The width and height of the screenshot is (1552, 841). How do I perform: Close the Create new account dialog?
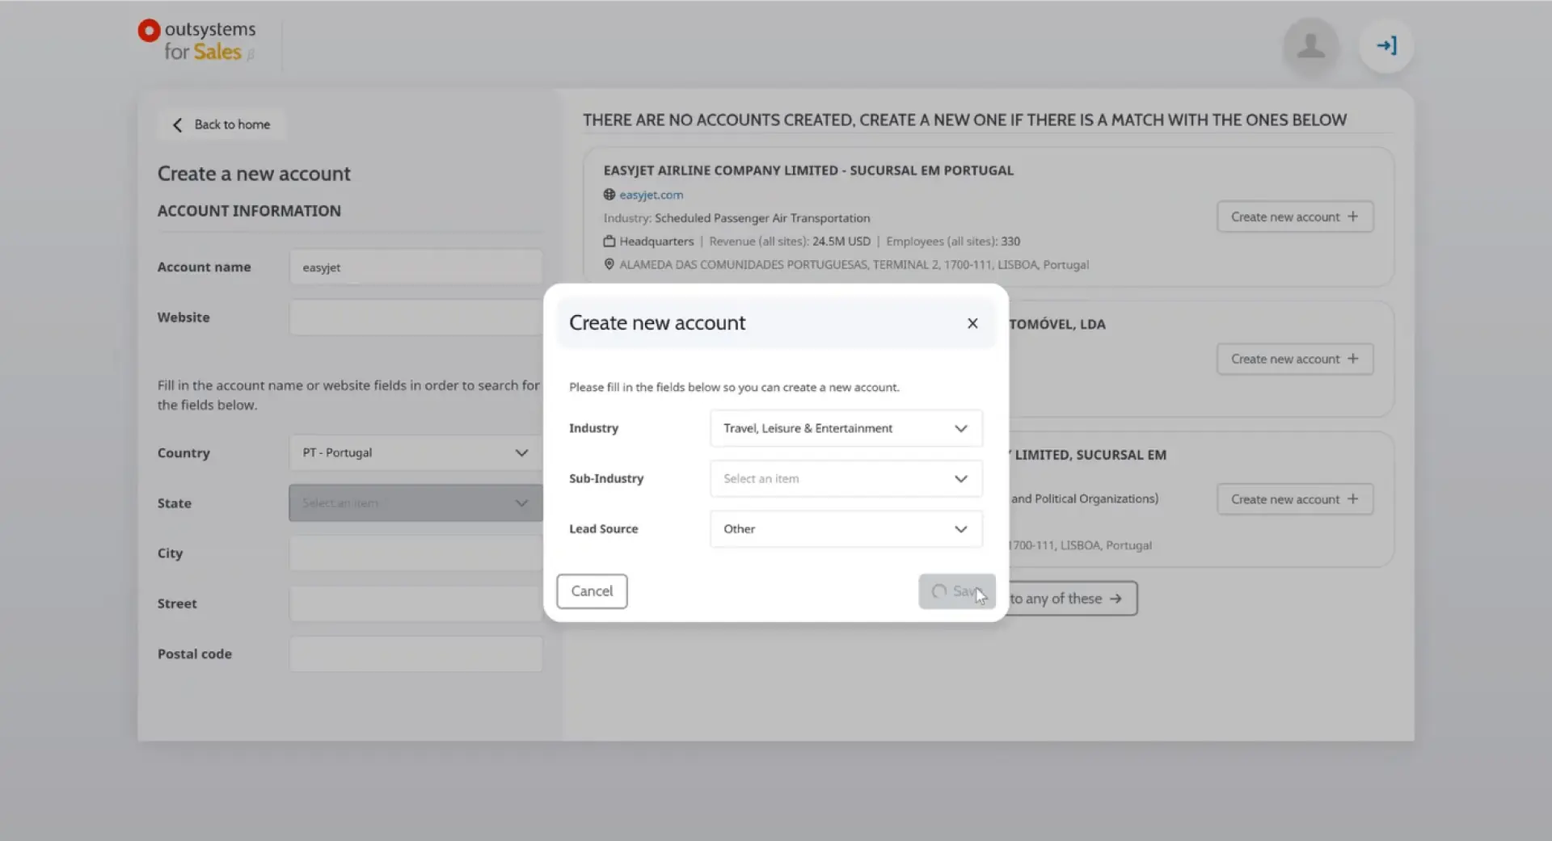972,323
